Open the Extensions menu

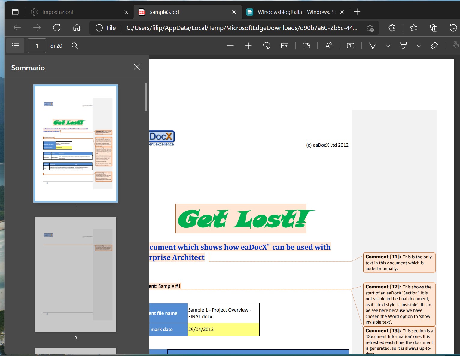[x=392, y=28]
